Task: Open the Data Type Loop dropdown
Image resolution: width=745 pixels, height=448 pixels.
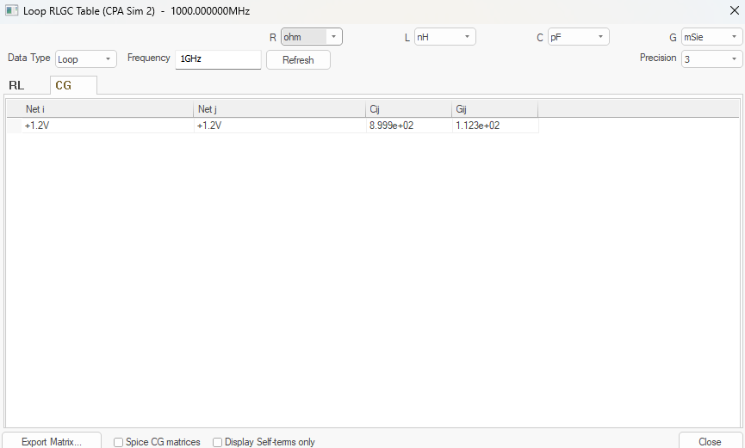Action: (x=86, y=59)
